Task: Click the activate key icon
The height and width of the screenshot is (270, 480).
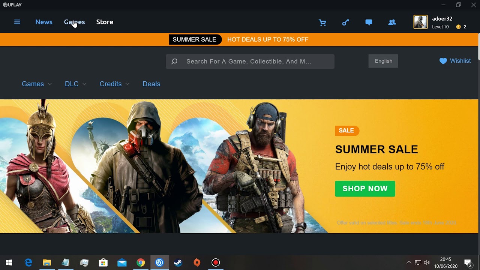Action: pyautogui.click(x=345, y=22)
